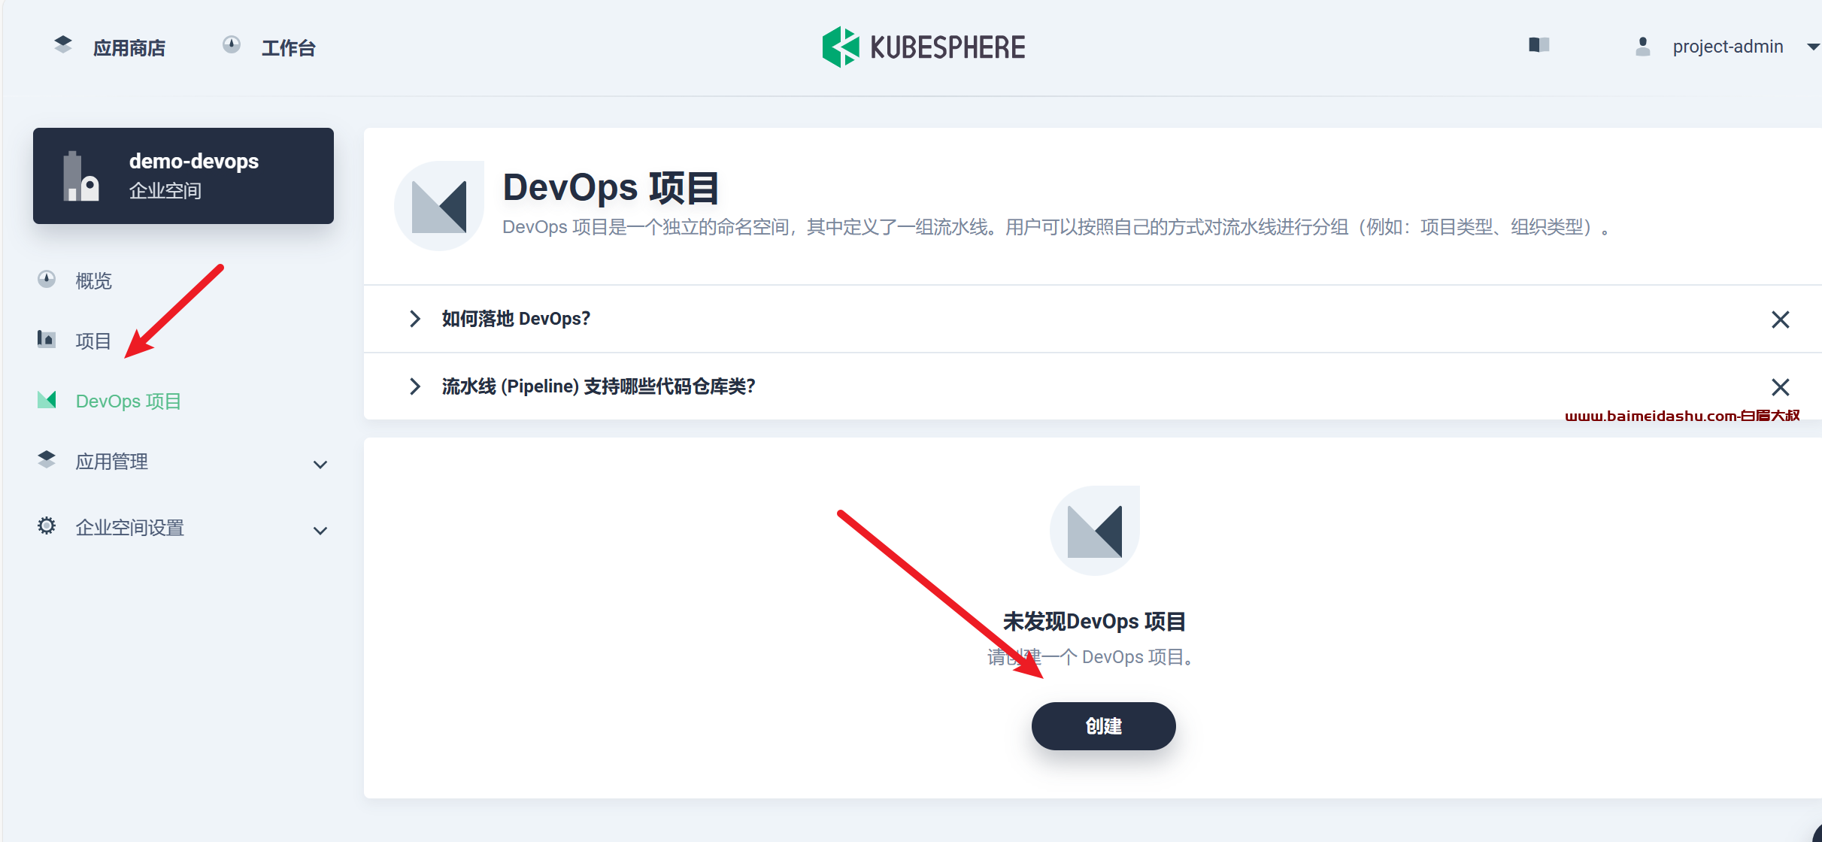
Task: Click the 未发现DevOps 项目 heading
Action: (1095, 622)
